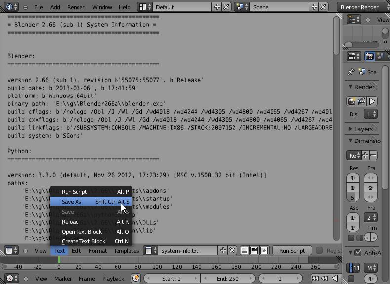Toggle syntax highlighting
The image size is (390, 284).
264,250
